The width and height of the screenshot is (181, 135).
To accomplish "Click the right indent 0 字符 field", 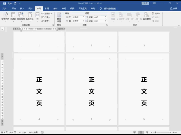I will [x=77, y=21].
